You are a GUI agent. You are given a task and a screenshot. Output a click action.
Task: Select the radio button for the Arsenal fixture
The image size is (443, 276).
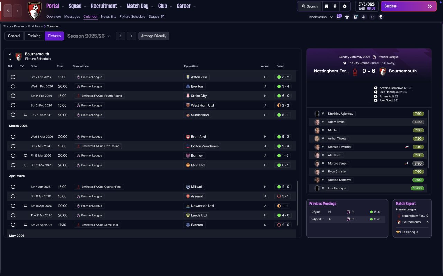(x=13, y=196)
